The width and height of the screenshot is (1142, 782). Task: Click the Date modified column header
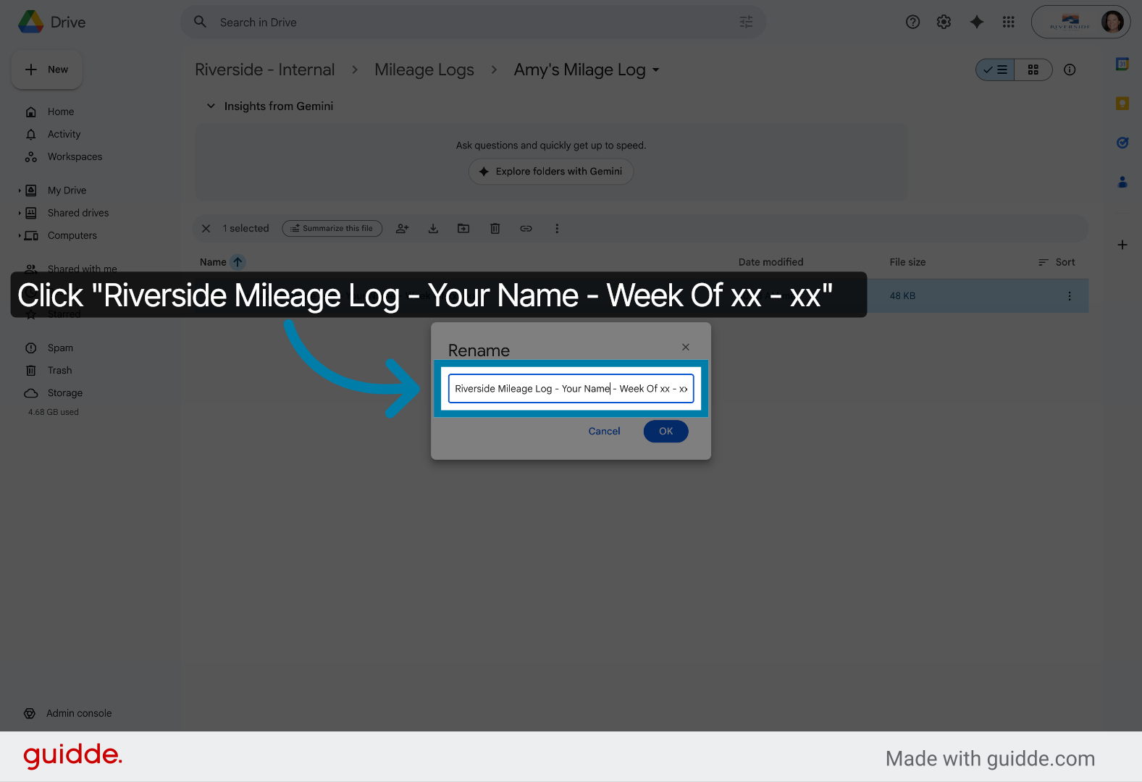771,262
